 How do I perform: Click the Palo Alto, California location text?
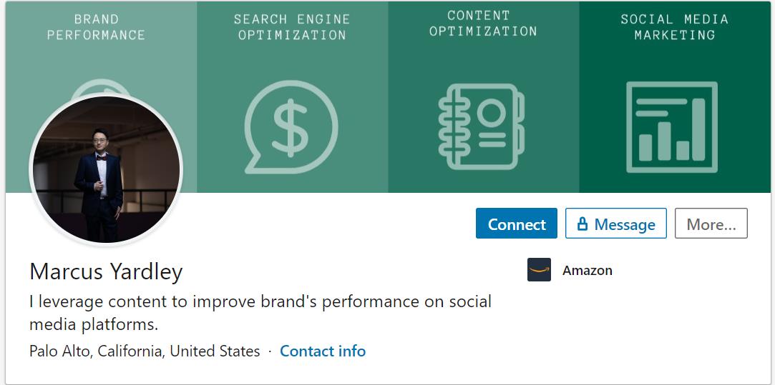(145, 351)
